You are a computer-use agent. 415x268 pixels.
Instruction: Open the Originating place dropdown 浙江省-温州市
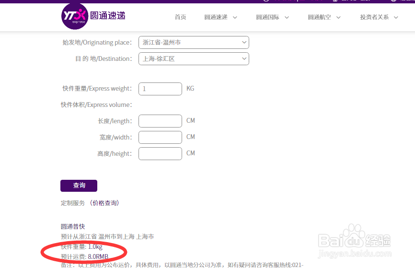[194, 42]
